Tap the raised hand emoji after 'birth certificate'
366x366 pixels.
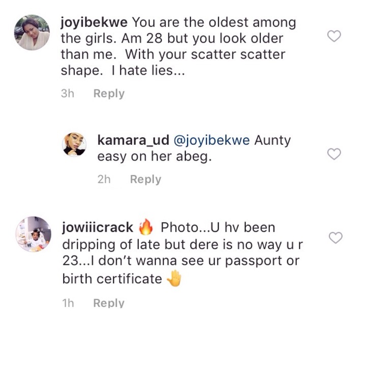coord(174,279)
